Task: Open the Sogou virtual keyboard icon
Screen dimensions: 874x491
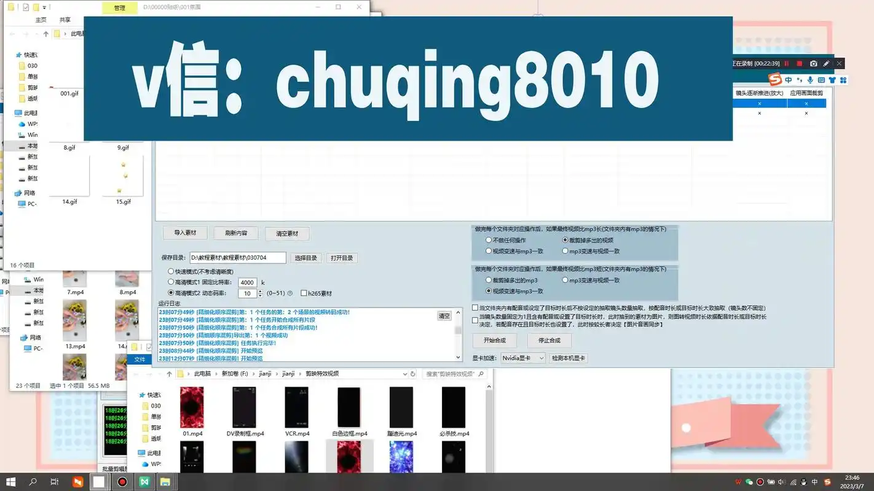Action: [822, 80]
